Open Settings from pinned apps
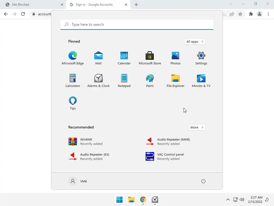Viewport: 274px width, 206px height. tap(201, 58)
